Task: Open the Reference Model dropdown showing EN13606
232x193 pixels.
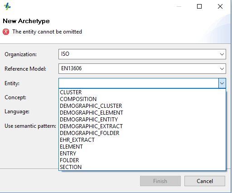Action: point(142,68)
